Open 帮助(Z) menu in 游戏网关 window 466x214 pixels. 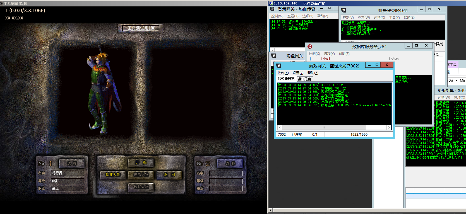pos(313,73)
